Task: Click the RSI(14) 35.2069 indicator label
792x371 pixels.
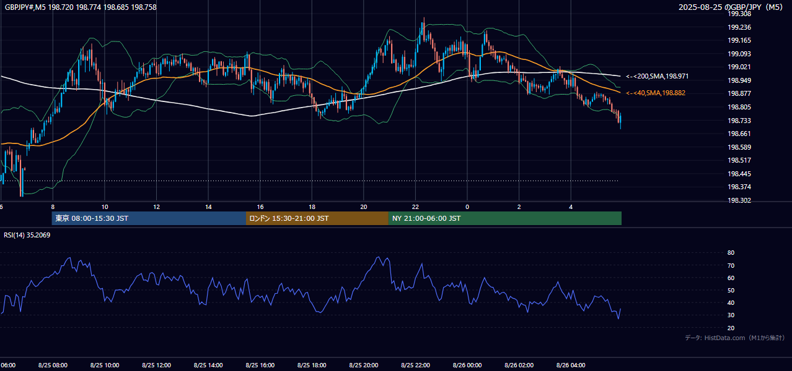Action: [27, 235]
